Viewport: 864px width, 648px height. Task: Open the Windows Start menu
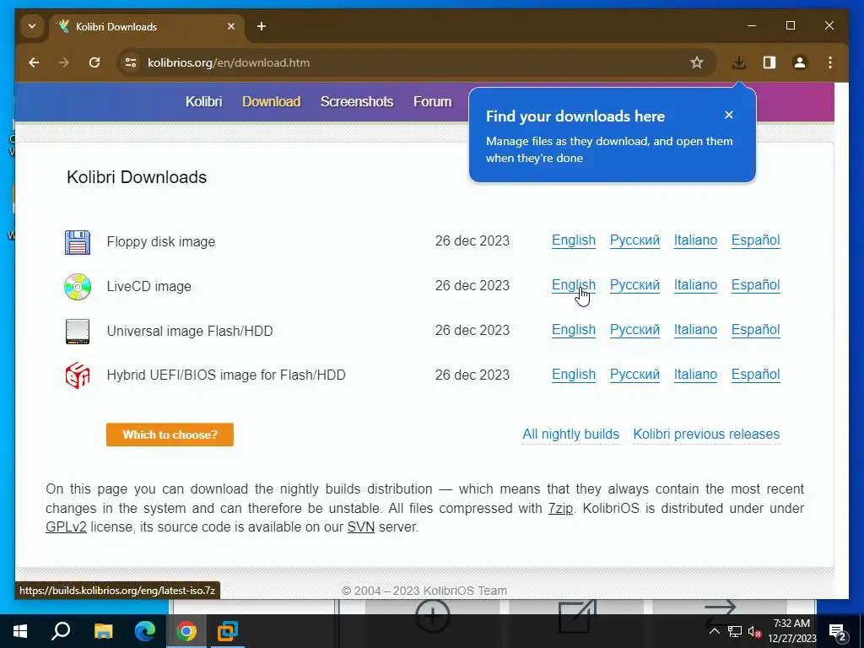pos(20,631)
